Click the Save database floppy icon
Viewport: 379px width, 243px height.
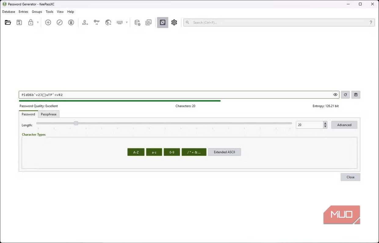point(19,23)
